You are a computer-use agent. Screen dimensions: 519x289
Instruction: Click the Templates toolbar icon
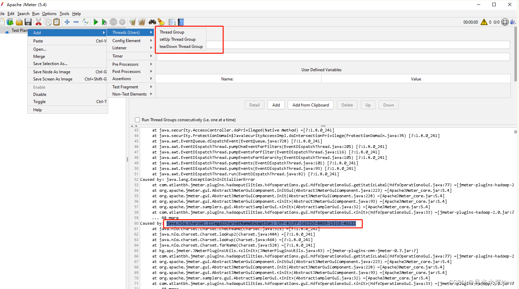click(10, 22)
